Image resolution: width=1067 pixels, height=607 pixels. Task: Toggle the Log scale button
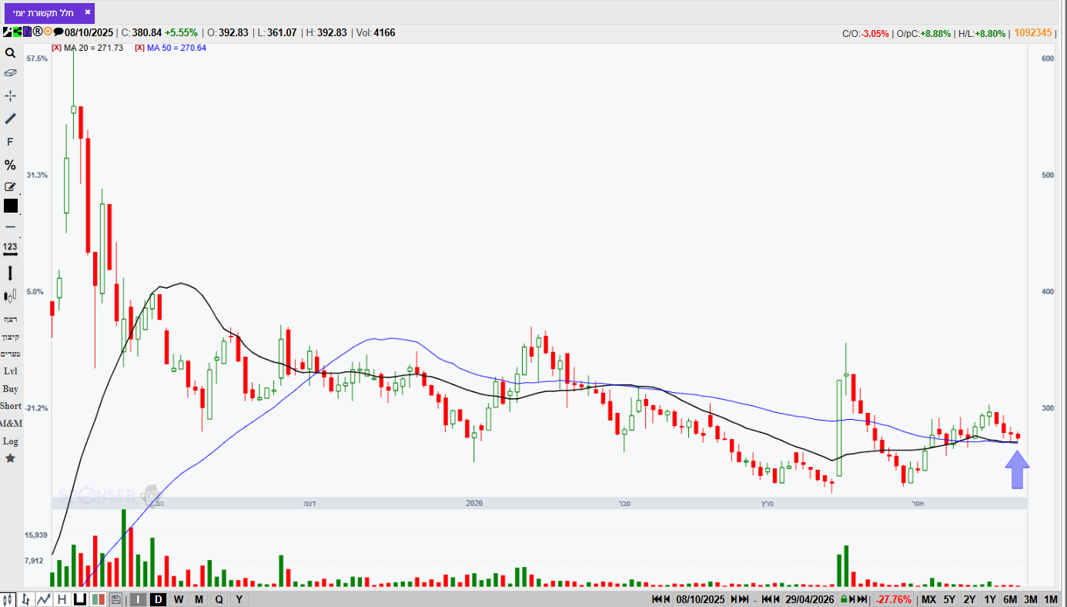pos(10,441)
